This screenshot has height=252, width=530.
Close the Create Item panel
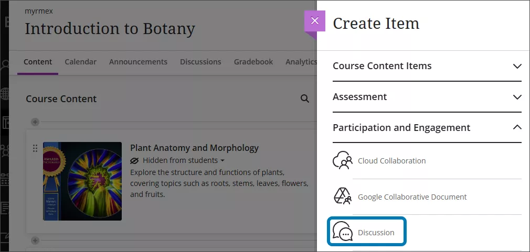[x=314, y=21]
